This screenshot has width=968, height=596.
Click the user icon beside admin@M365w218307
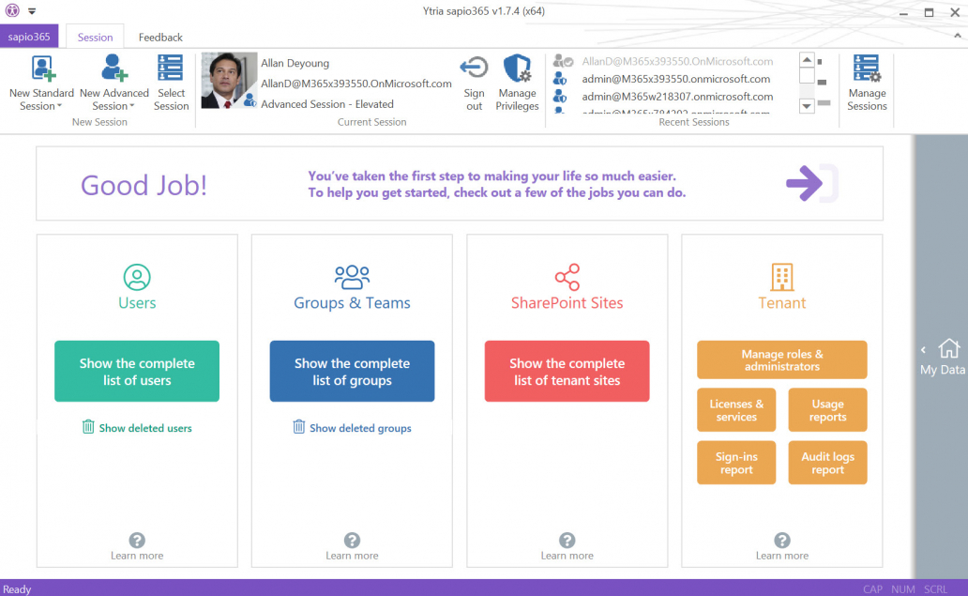click(560, 97)
